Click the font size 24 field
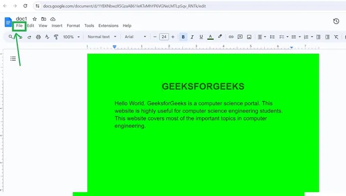Image resolution: width=346 pixels, height=196 pixels. click(x=164, y=37)
